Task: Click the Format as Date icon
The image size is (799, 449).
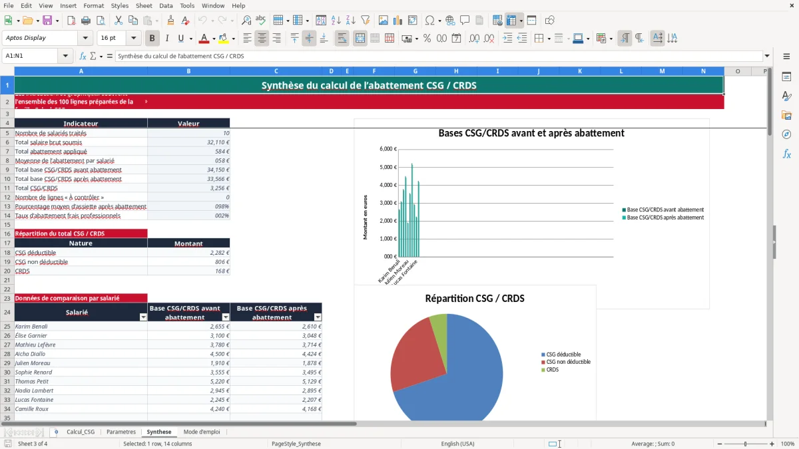Action: point(456,39)
